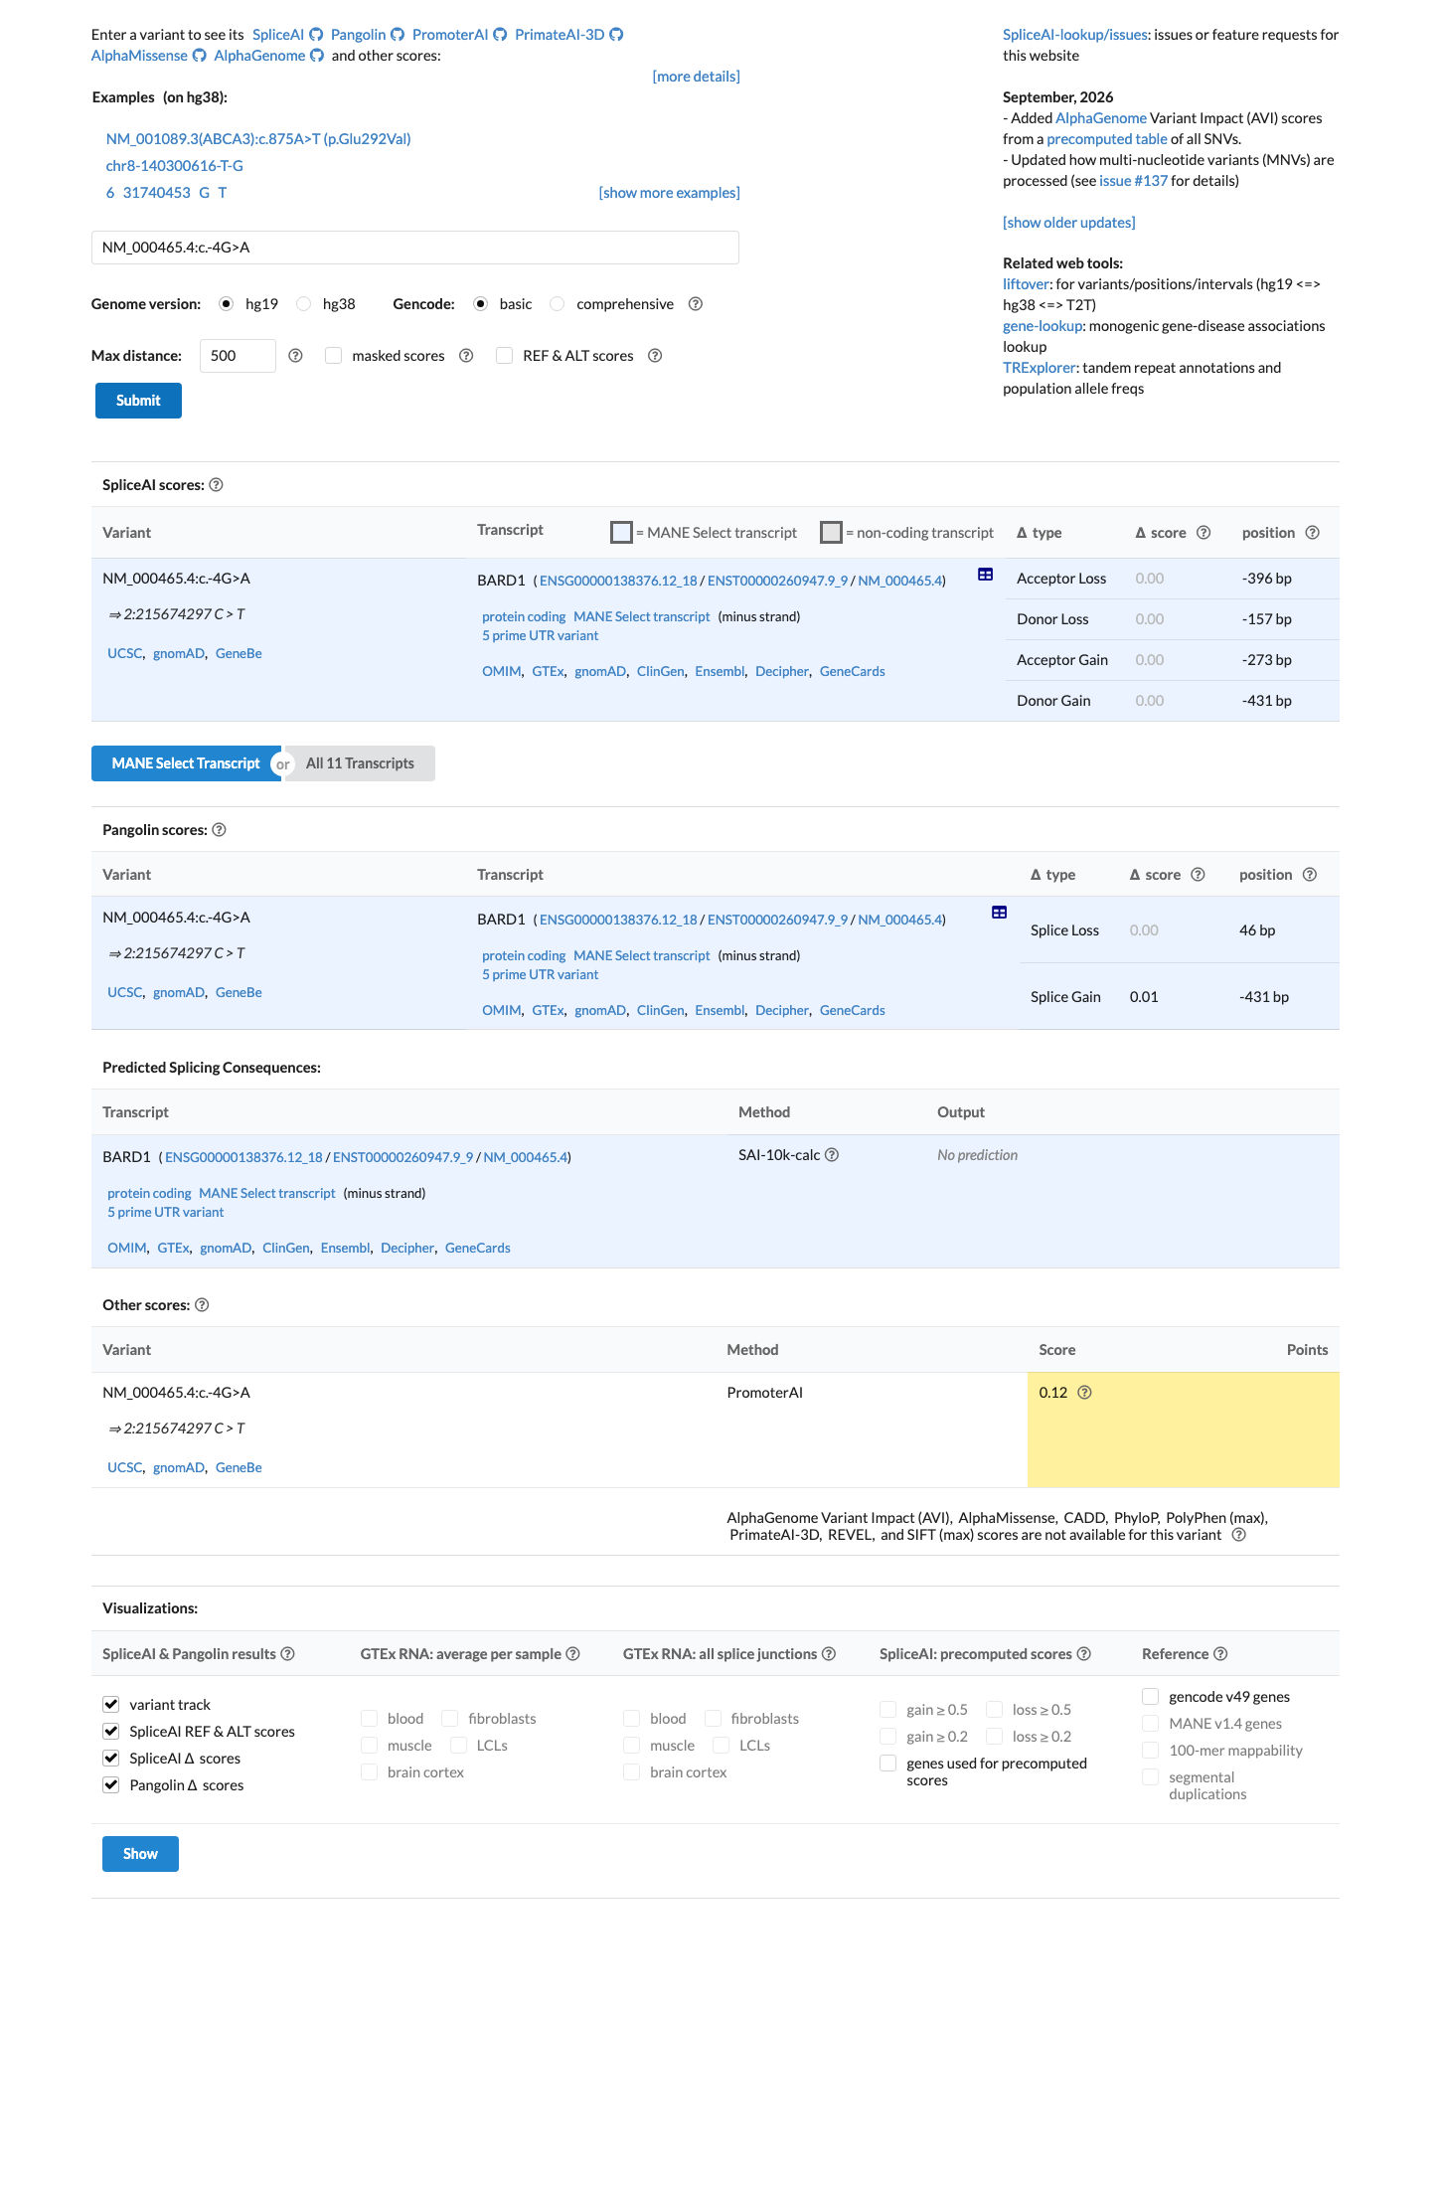Expand show older updates
Viewport: 1445px width, 2187px height.
[1069, 223]
